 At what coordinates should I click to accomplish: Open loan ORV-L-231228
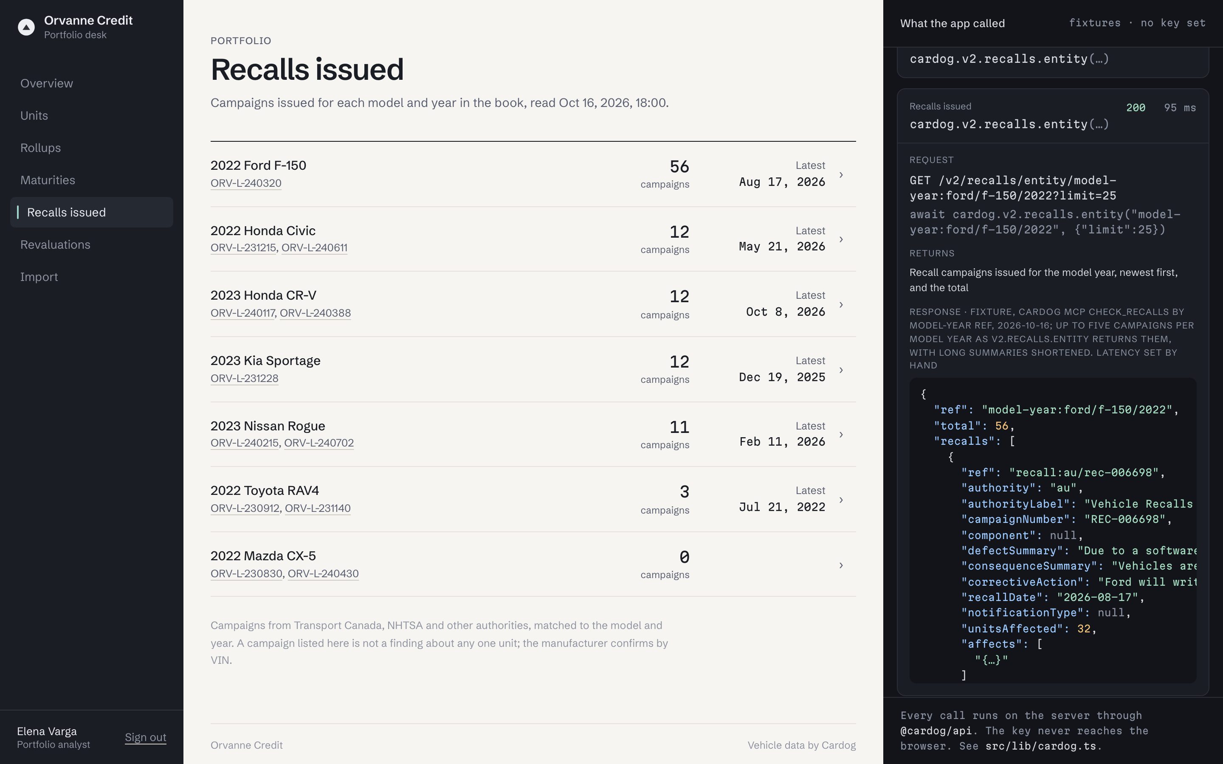click(x=245, y=378)
